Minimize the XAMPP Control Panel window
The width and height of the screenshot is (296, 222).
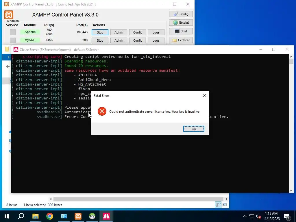point(162,4)
